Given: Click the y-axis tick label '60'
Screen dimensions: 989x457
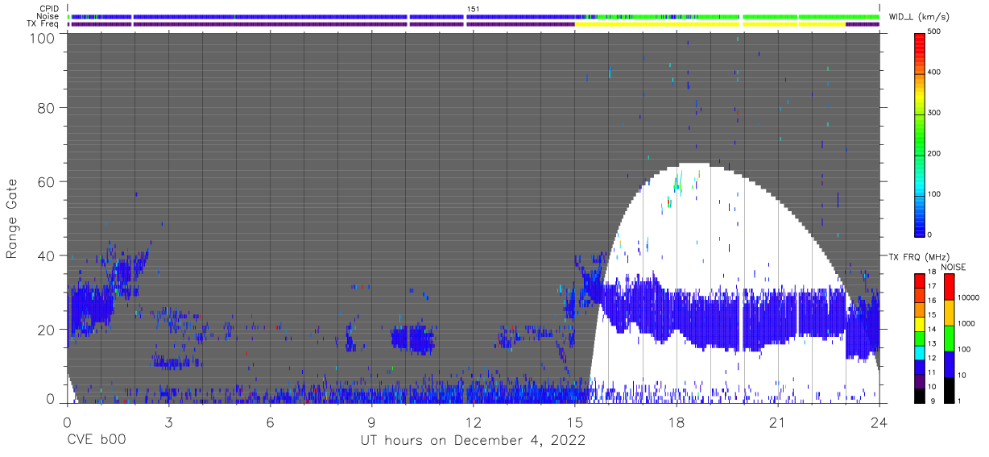Looking at the screenshot, I should tap(47, 181).
